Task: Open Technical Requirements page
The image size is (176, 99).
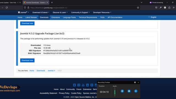Action: [88, 17]
